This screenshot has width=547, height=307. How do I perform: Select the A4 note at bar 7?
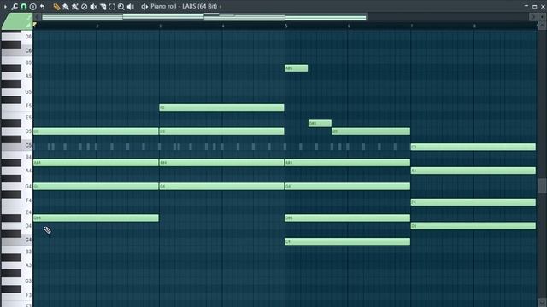473,171
